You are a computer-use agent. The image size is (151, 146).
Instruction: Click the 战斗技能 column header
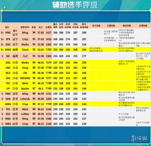[96, 26]
